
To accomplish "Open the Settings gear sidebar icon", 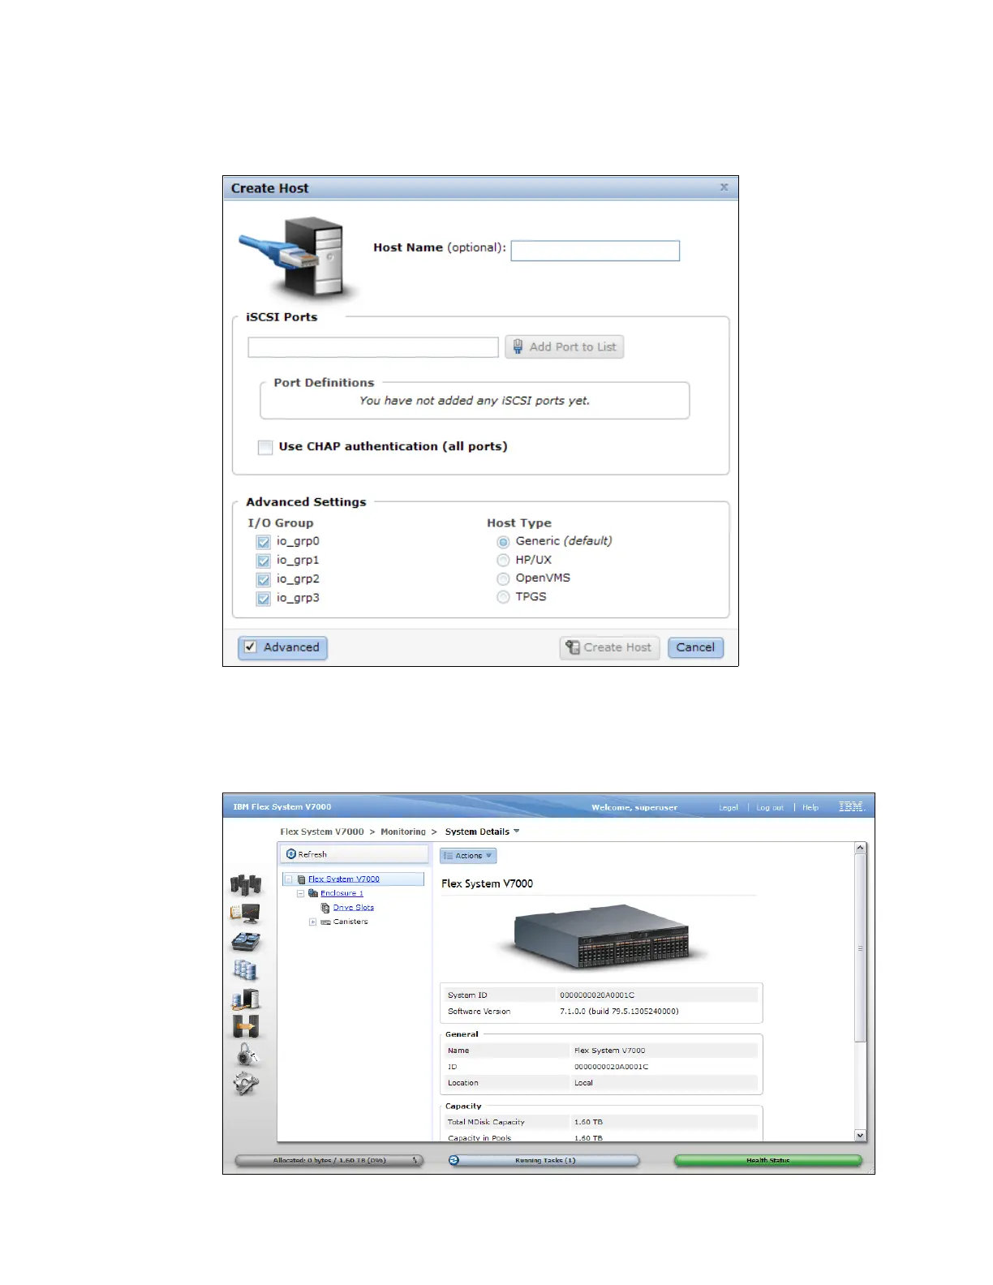I will tap(246, 1083).
